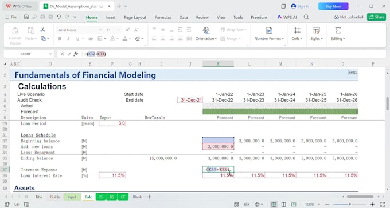Toggle Wrap Text
Image resolution: width=390 pixels, height=208 pixels.
tap(233, 30)
